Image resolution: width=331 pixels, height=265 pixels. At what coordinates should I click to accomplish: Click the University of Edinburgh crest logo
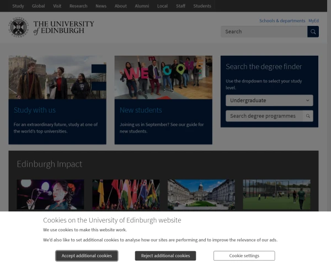click(x=19, y=27)
